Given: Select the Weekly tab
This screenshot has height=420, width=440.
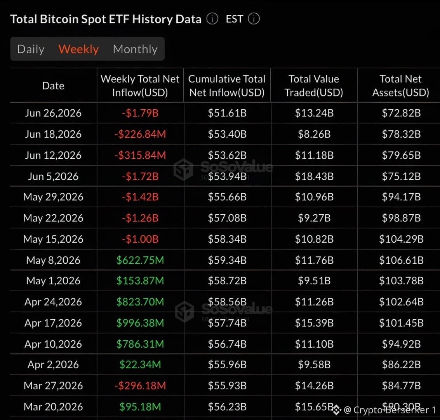Looking at the screenshot, I should click(x=78, y=49).
